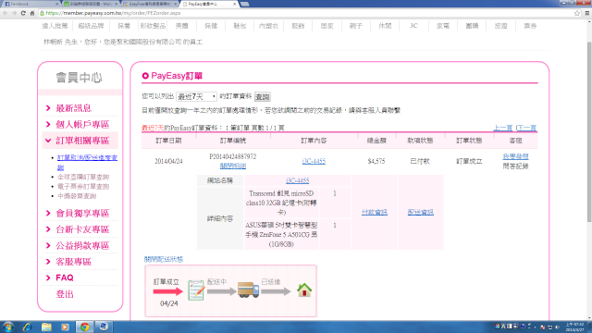Screen dimensions: 592x333
Task: Click 登出 to log out
Action: (65, 294)
